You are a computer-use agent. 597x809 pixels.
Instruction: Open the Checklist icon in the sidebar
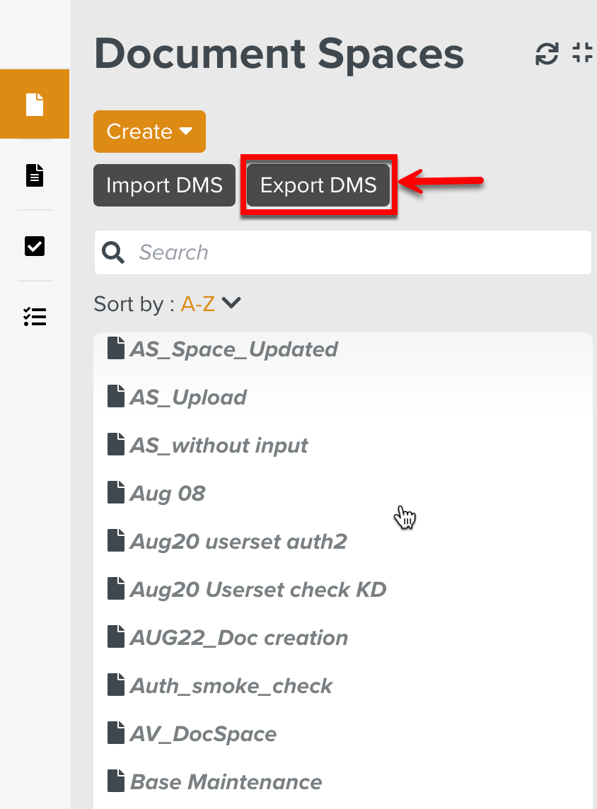(35, 317)
